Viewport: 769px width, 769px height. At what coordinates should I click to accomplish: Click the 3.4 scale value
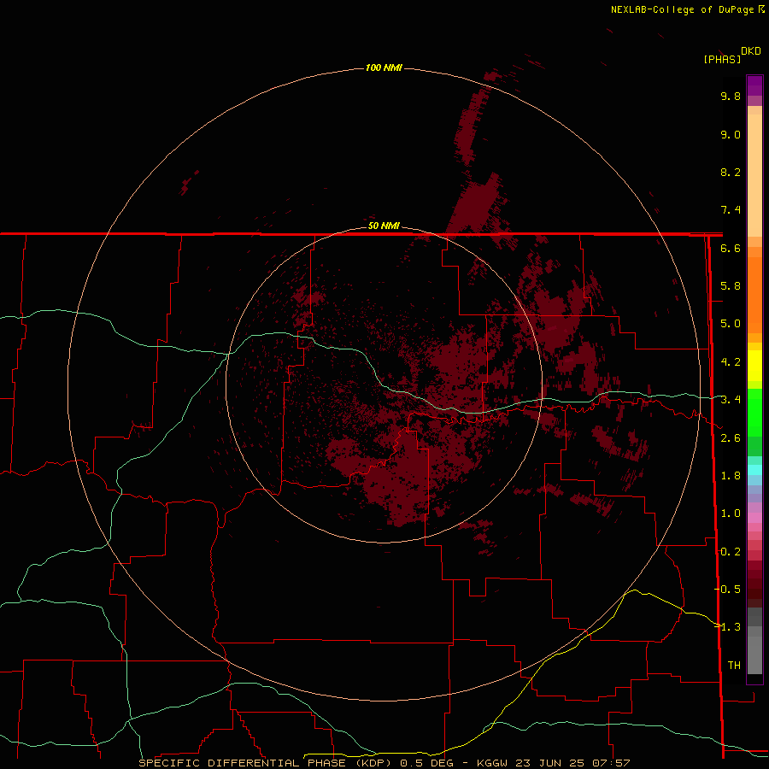coord(731,400)
